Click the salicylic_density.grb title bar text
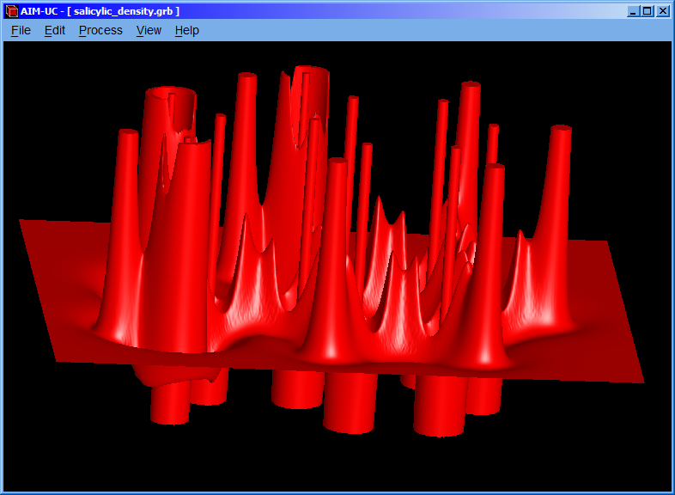Viewport: 675px width, 495px height. [125, 11]
